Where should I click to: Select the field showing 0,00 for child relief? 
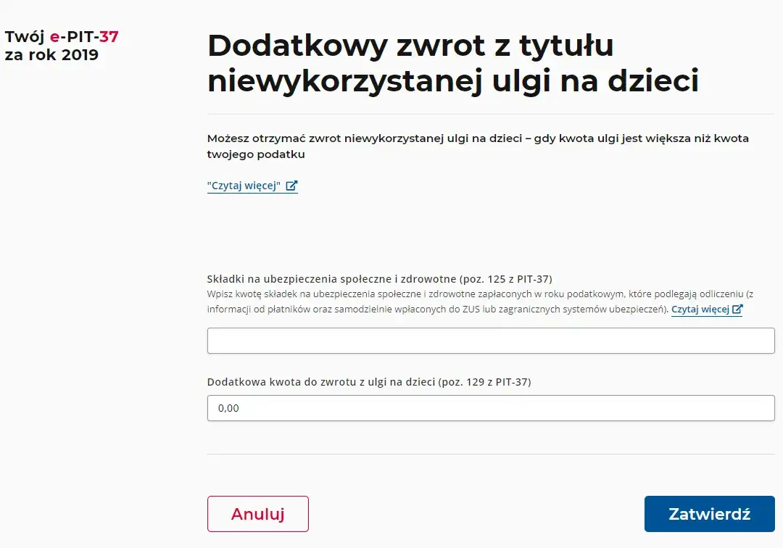pyautogui.click(x=490, y=407)
